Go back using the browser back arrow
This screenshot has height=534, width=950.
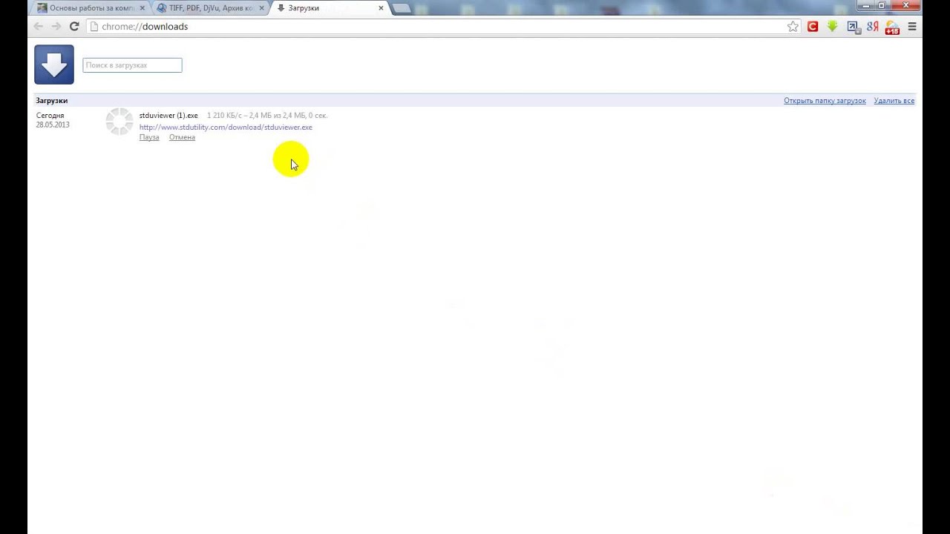[x=39, y=27]
